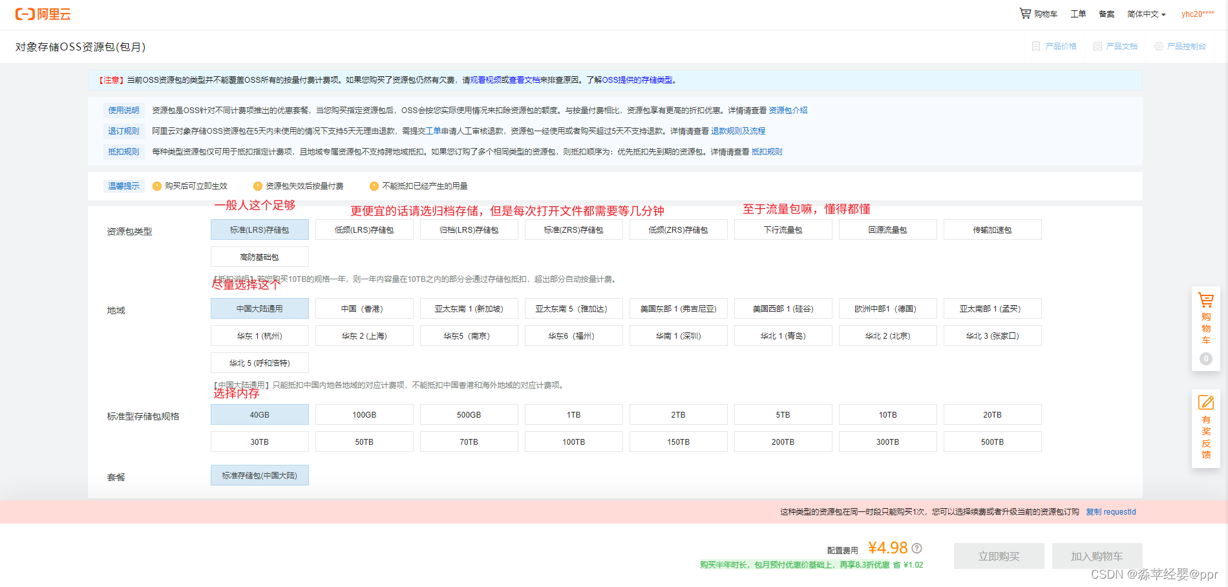This screenshot has width=1228, height=587.
Task: Select the 2TB storage spec
Action: point(679,414)
